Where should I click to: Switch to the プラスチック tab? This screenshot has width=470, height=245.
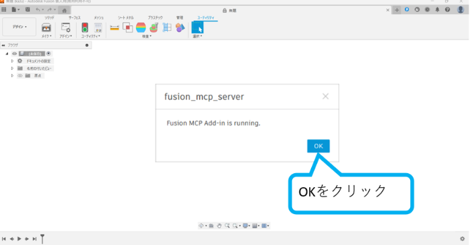155,17
